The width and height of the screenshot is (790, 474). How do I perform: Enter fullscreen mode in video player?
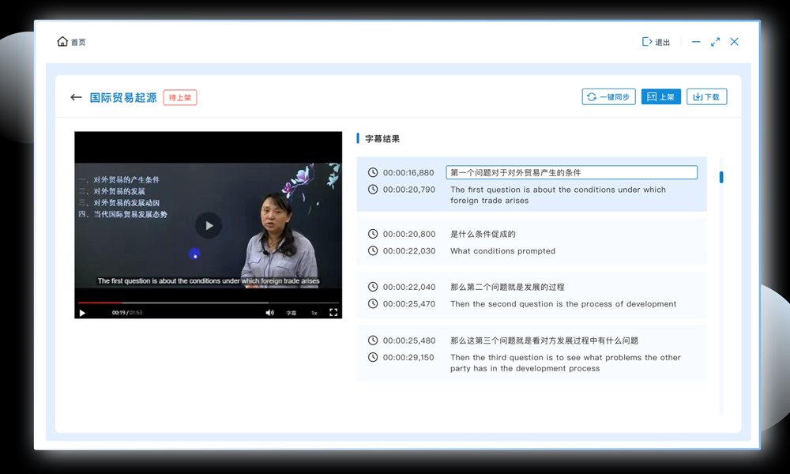pos(333,313)
